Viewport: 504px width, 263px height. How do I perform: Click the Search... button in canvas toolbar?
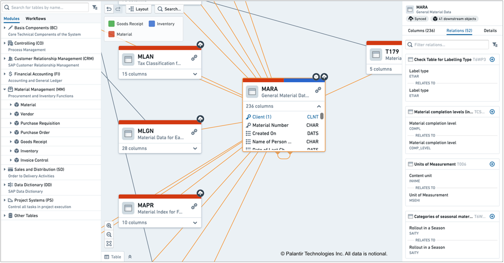click(x=169, y=9)
